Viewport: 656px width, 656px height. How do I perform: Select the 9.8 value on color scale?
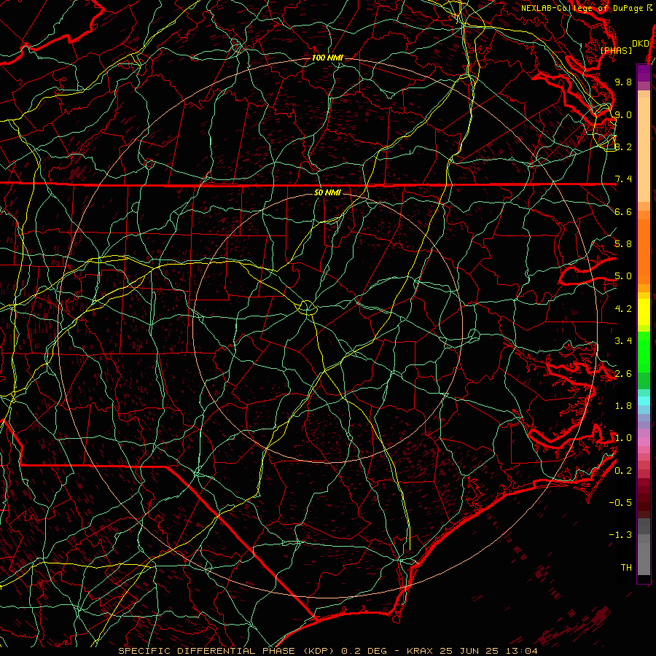tap(623, 82)
